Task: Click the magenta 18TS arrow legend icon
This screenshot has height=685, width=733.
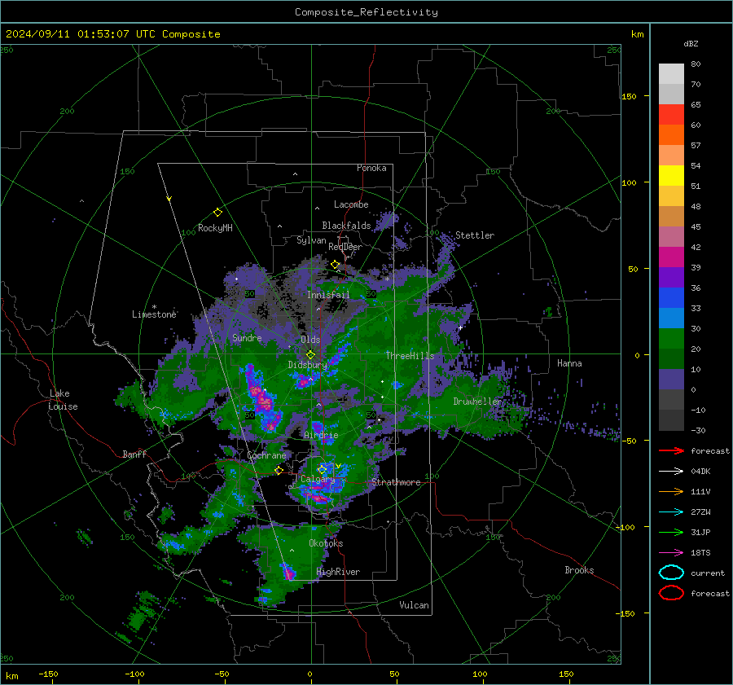Action: pos(671,553)
